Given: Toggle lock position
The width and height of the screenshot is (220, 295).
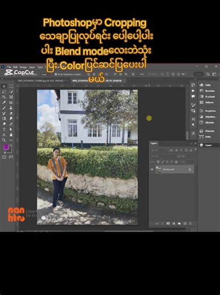Looking at the screenshot, I should pyautogui.click(x=167, y=162).
